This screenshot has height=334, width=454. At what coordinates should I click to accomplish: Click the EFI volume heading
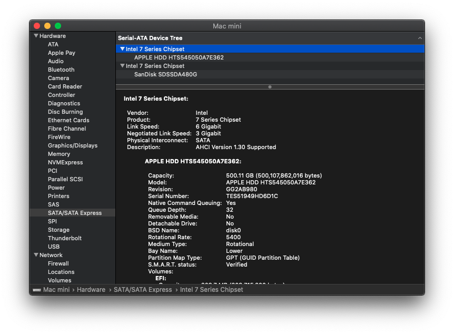pos(161,278)
